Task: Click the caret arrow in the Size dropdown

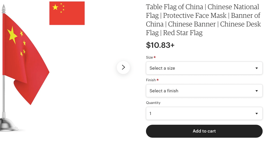Action: tap(257, 68)
